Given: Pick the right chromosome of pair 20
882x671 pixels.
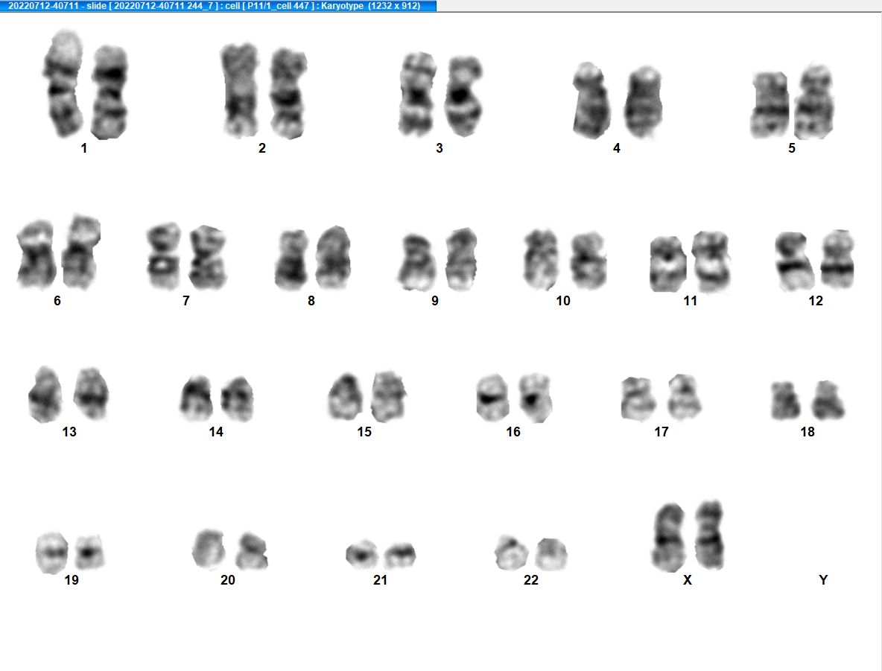Looking at the screenshot, I should point(252,551).
